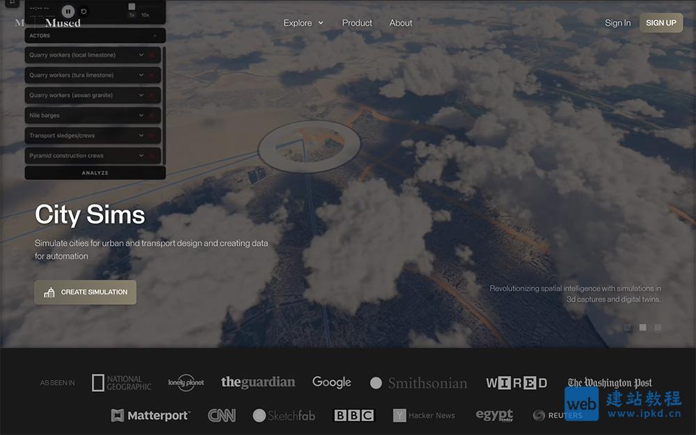Delete Quarry workers (local limestone) actor
The image size is (696, 435).
152,55
